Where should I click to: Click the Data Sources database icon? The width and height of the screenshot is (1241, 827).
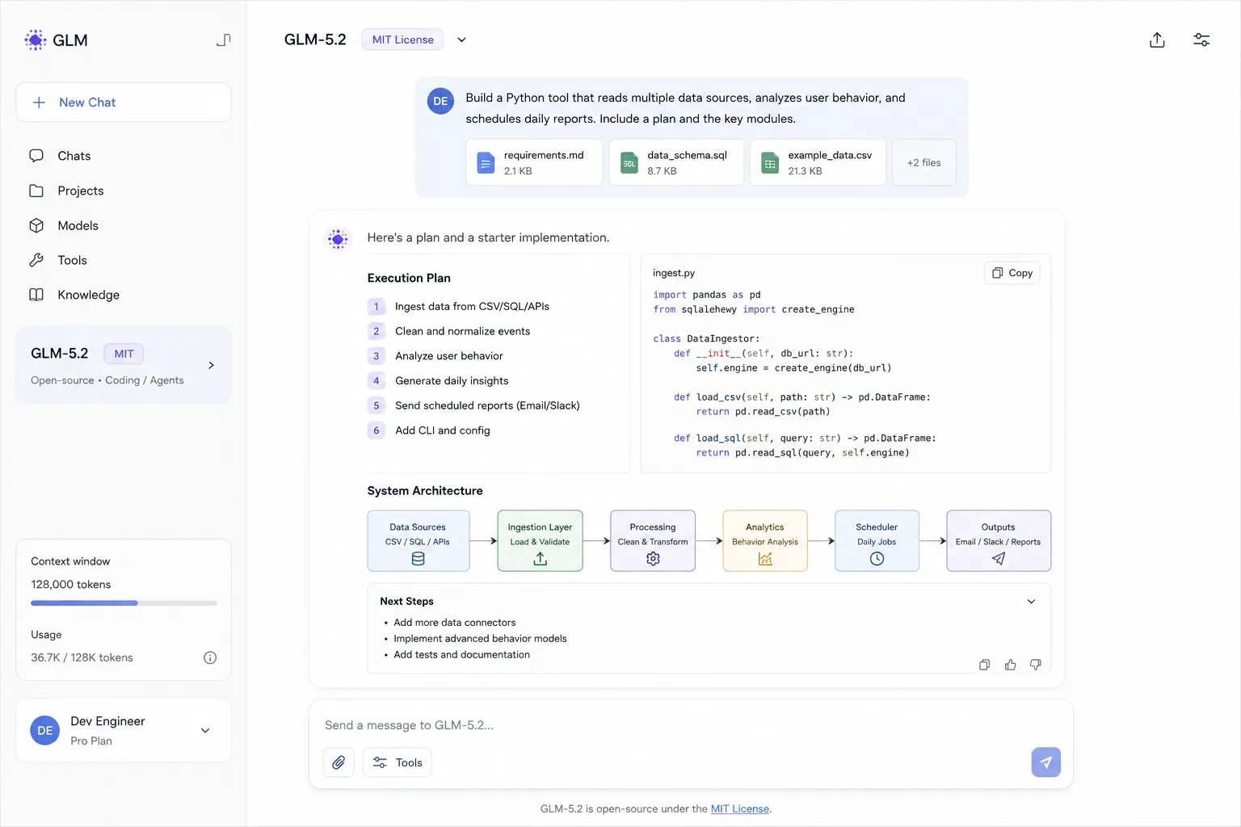pyautogui.click(x=418, y=559)
